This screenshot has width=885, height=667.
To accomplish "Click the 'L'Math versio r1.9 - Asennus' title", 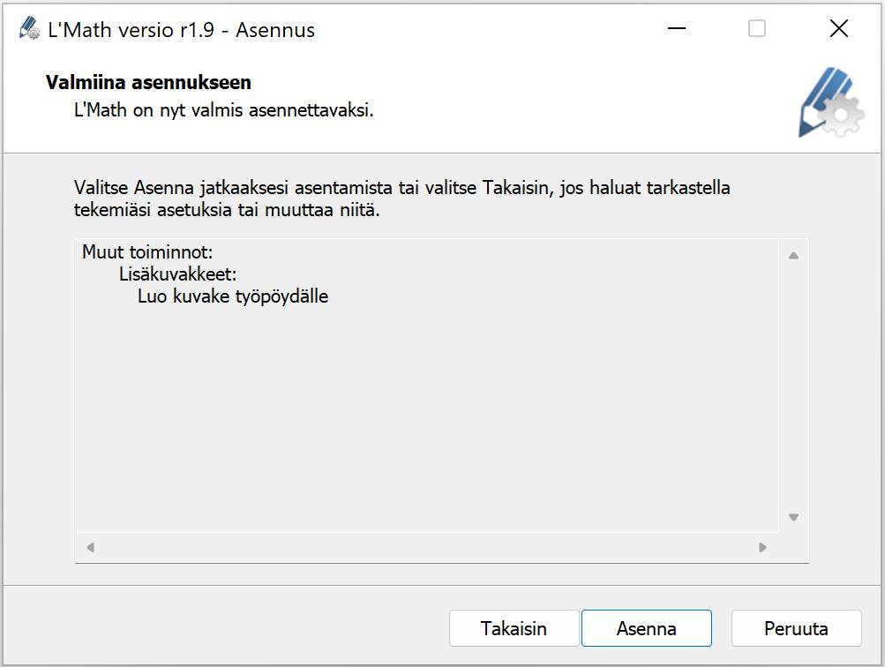I will point(181,29).
